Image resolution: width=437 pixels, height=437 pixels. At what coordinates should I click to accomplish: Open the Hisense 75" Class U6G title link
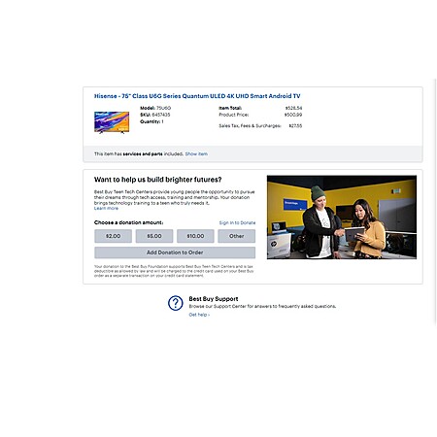point(197,96)
